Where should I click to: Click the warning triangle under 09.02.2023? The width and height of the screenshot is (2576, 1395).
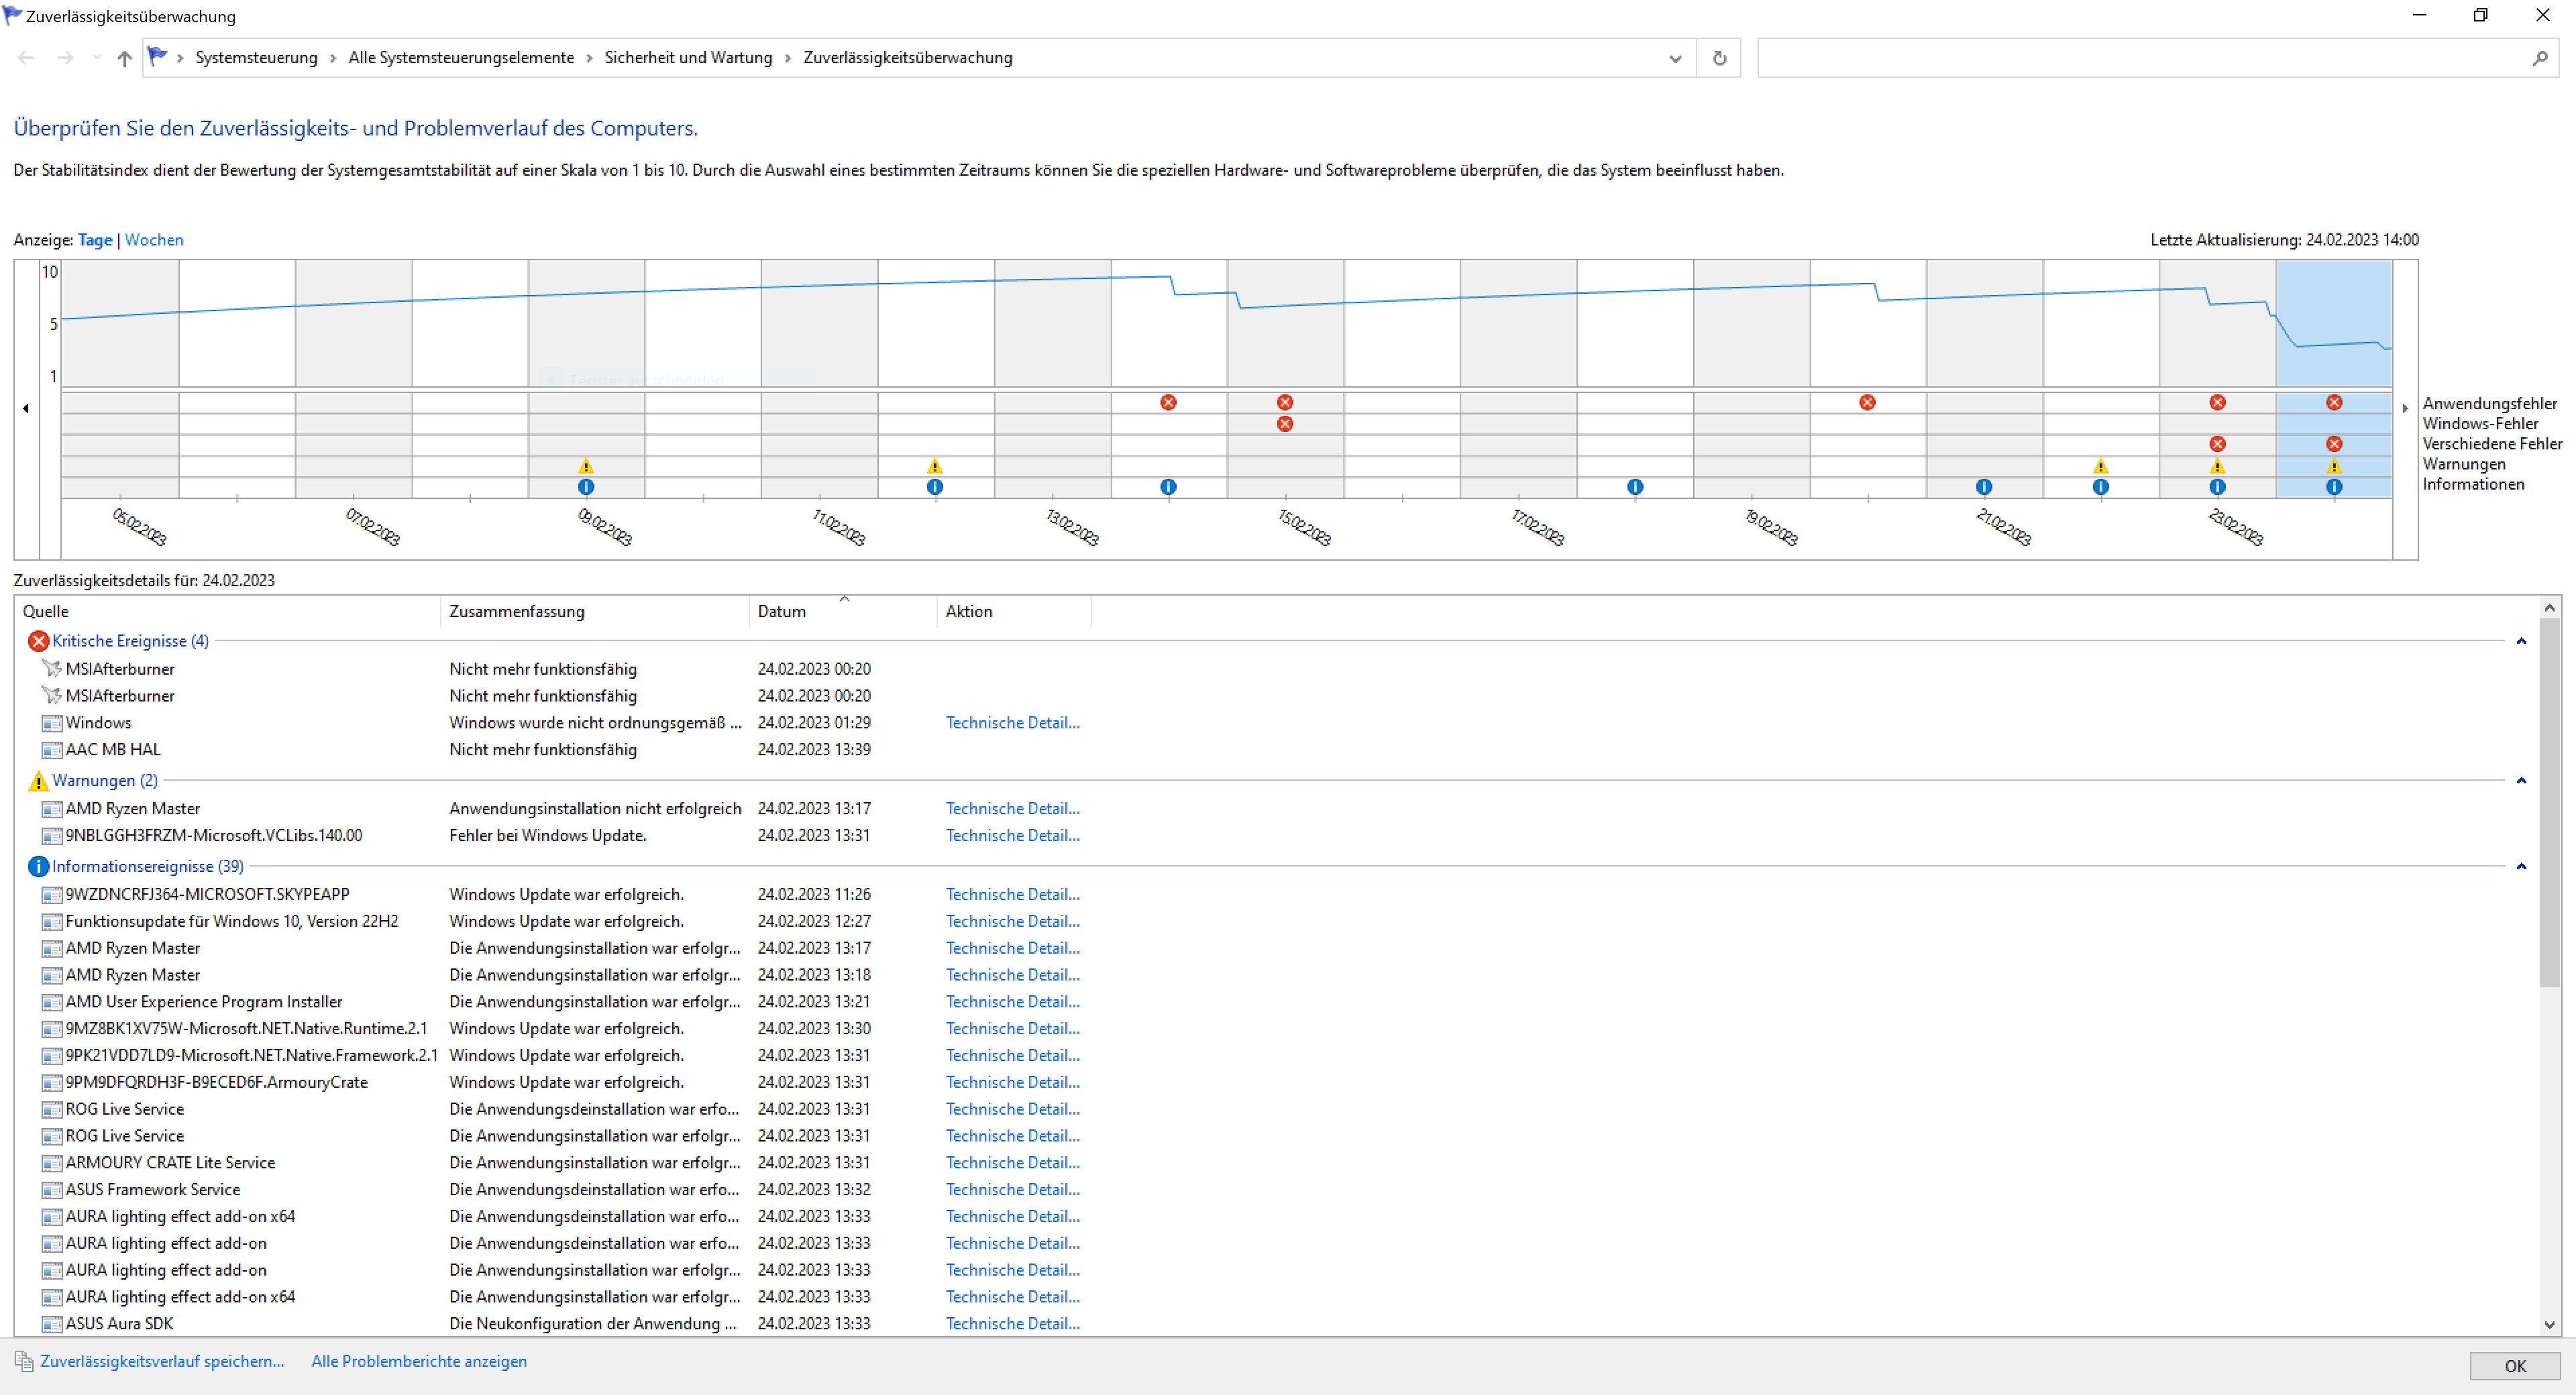[586, 466]
